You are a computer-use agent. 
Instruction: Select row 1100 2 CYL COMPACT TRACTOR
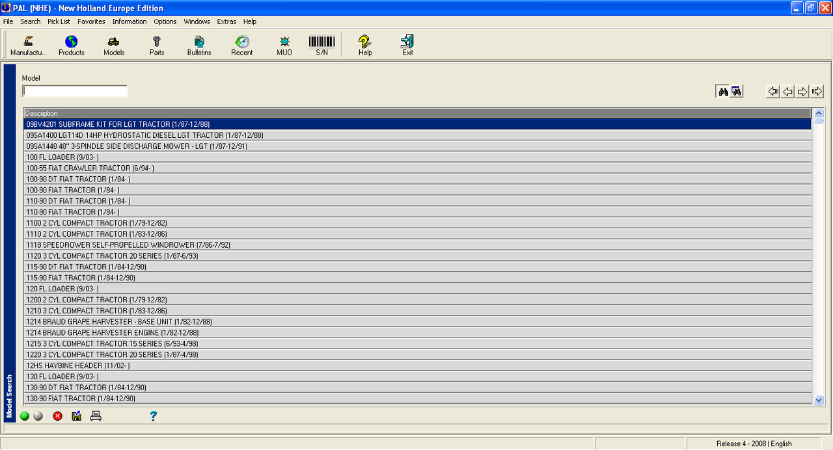(417, 223)
